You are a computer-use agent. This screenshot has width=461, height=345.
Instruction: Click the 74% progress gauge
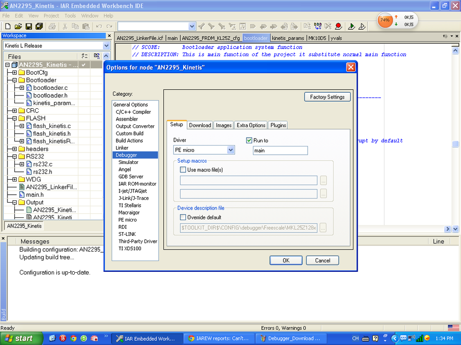pyautogui.click(x=384, y=20)
